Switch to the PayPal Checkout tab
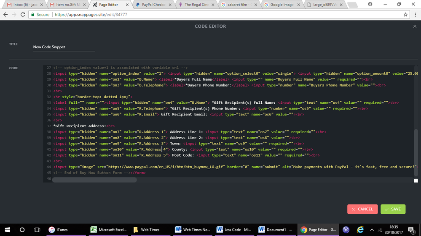421x236 pixels. point(153,5)
